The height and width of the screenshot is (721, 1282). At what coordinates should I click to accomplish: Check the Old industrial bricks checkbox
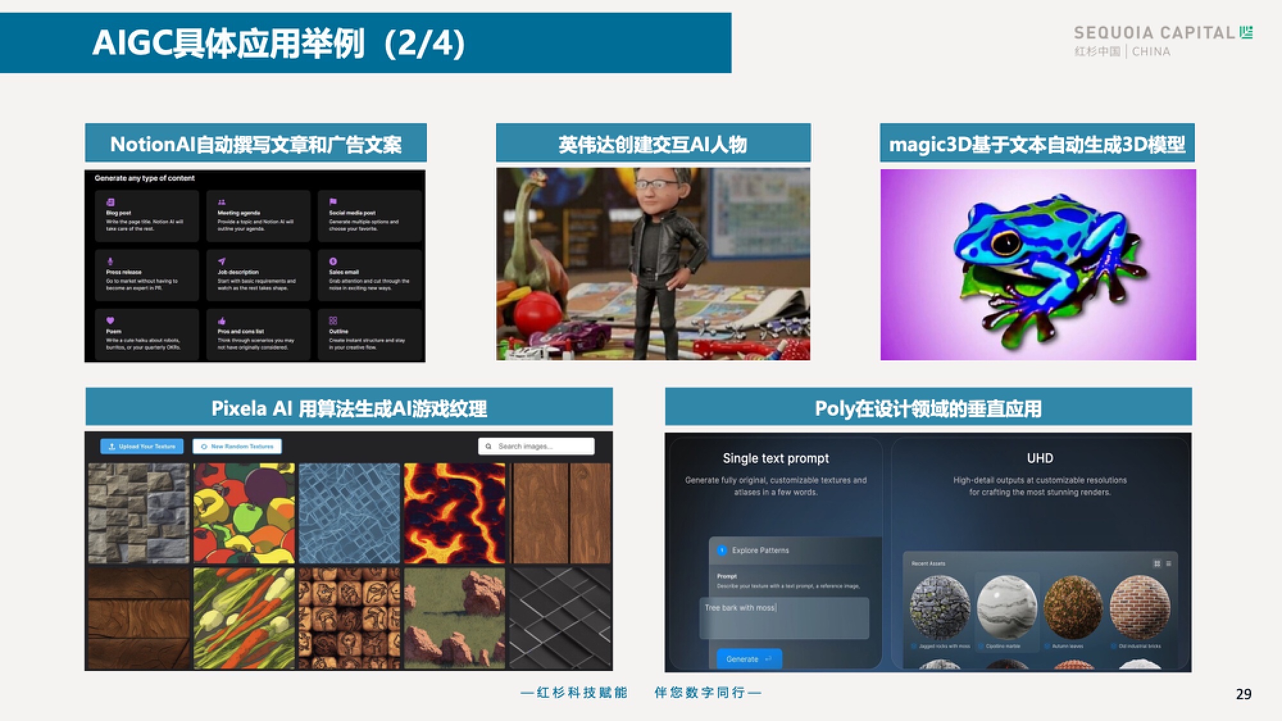(1114, 647)
